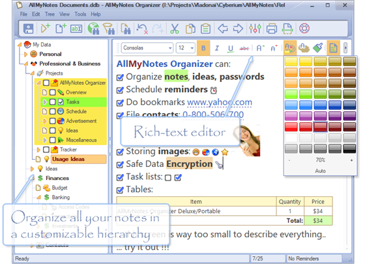The image size is (365, 269).
Task: Open help with the lifebuoy icon
Action: point(304,29)
